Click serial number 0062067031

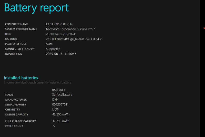(x=60, y=105)
